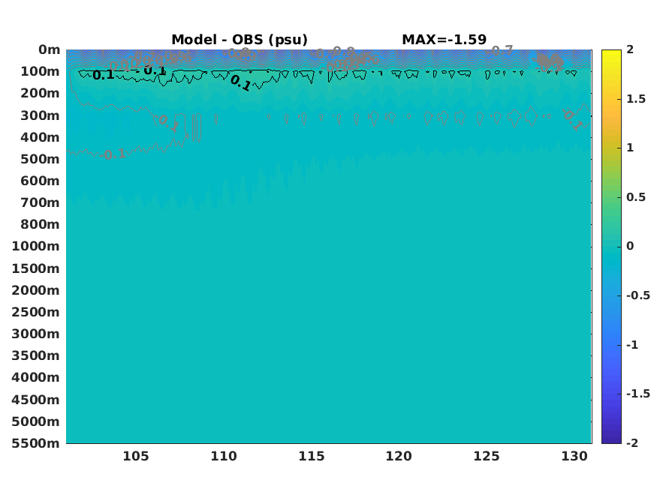657x492 pixels.
Task: Click the "4500m" depth tick label
Action: pos(35,400)
